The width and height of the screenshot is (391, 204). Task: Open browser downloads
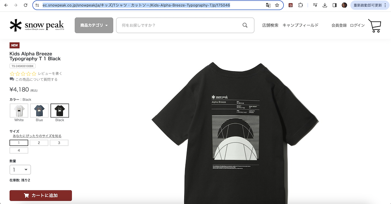pyautogui.click(x=325, y=5)
